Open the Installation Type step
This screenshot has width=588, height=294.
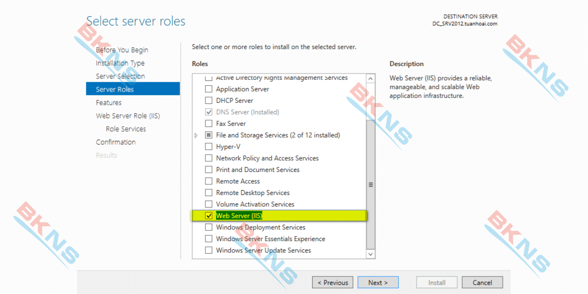[120, 63]
